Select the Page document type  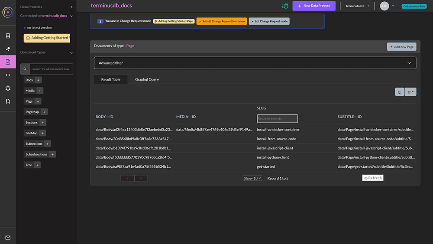coord(29,101)
